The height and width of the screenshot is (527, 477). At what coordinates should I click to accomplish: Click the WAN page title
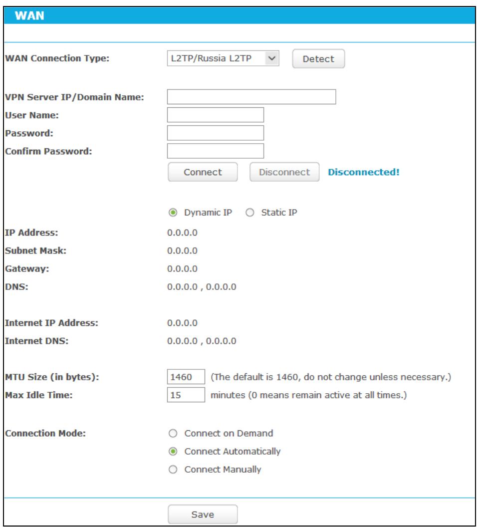coord(29,15)
